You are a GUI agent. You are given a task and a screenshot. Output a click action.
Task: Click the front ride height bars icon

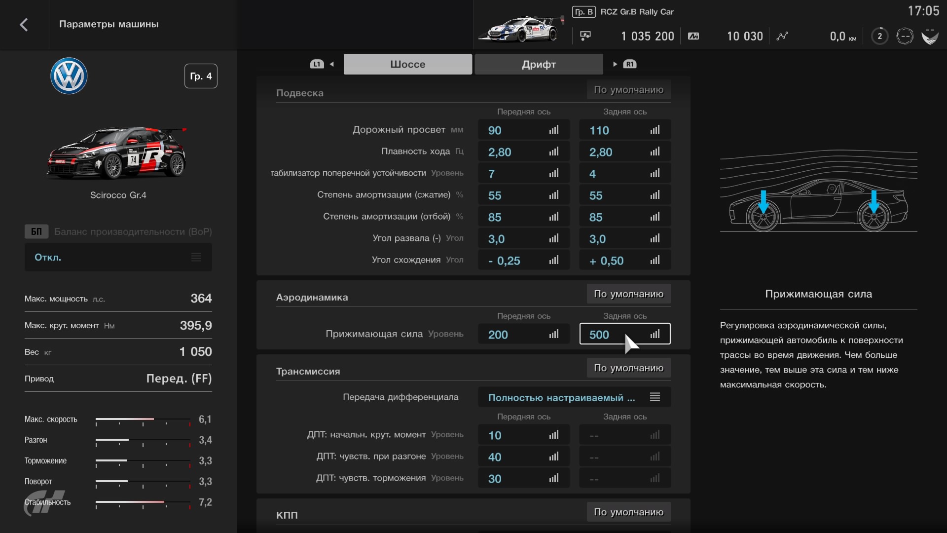554,130
